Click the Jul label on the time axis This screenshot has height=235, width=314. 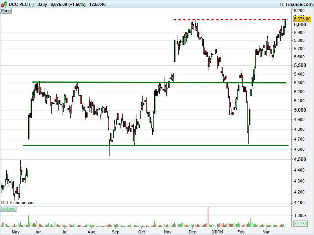pos(64,232)
